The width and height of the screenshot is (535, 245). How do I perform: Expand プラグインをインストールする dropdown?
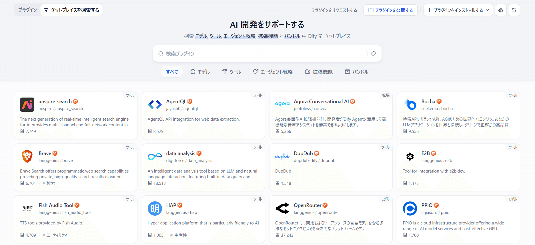pyautogui.click(x=458, y=10)
